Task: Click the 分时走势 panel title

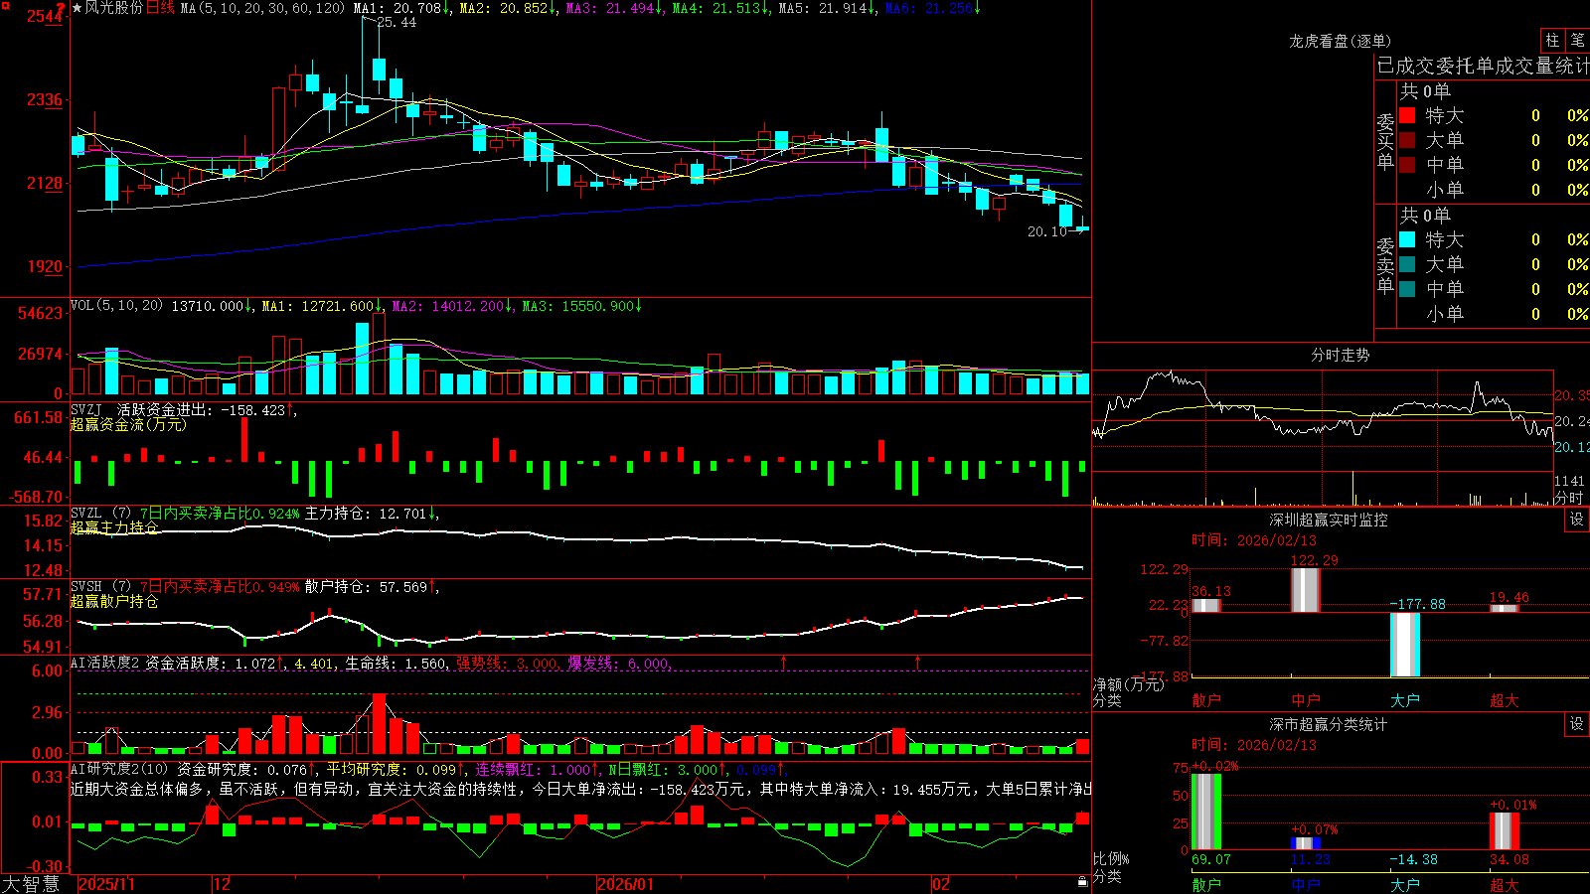Action: 1340,355
